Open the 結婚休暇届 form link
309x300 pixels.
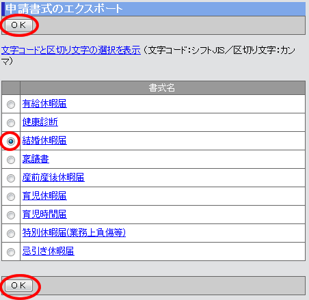coord(44,141)
